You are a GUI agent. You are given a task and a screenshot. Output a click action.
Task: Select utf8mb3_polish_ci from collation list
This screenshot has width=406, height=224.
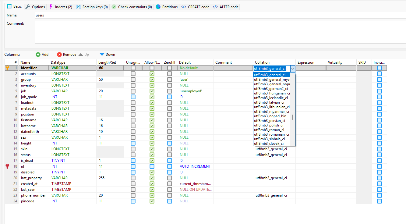pyautogui.click(x=269, y=125)
